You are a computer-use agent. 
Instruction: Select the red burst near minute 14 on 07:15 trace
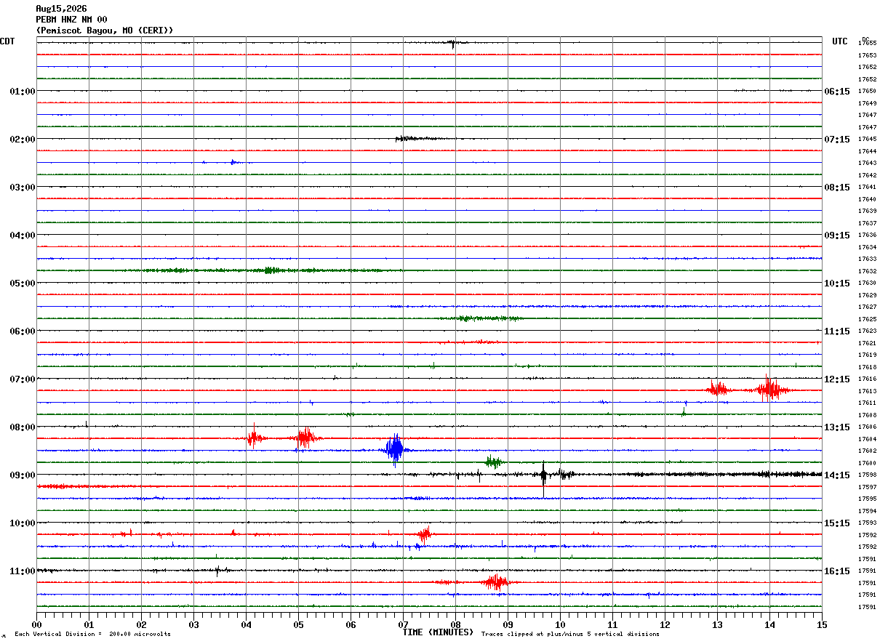[769, 390]
